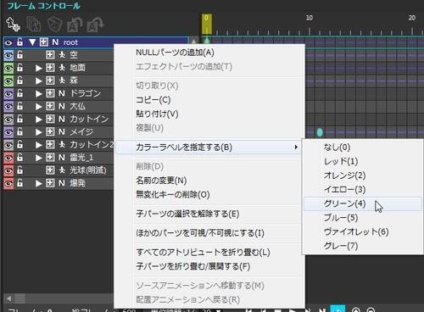Toggle visibility of the カットイン part
424x312 pixels.
(8, 120)
